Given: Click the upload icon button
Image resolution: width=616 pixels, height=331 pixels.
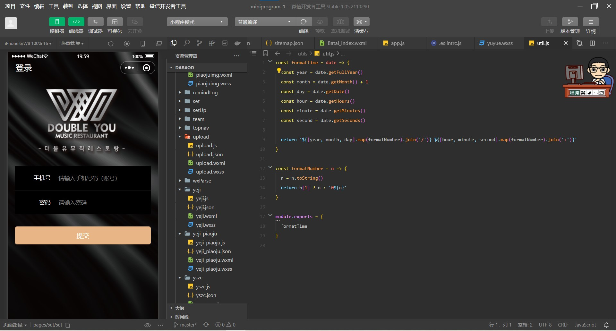Looking at the screenshot, I should pyautogui.click(x=549, y=22).
